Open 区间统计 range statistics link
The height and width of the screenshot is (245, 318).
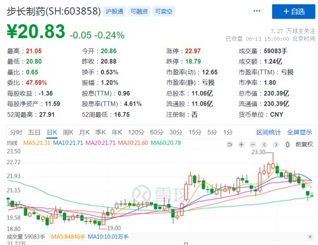pyautogui.click(x=268, y=132)
